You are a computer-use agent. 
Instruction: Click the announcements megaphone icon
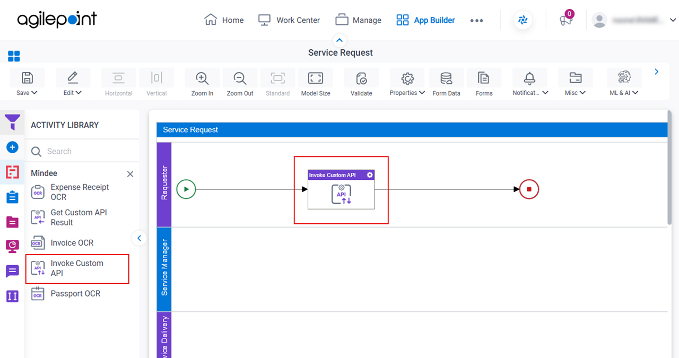565,21
